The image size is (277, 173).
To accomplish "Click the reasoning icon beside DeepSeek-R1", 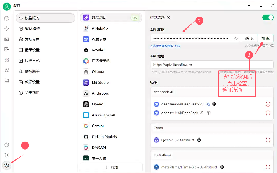I will pyautogui.click(x=208, y=104).
